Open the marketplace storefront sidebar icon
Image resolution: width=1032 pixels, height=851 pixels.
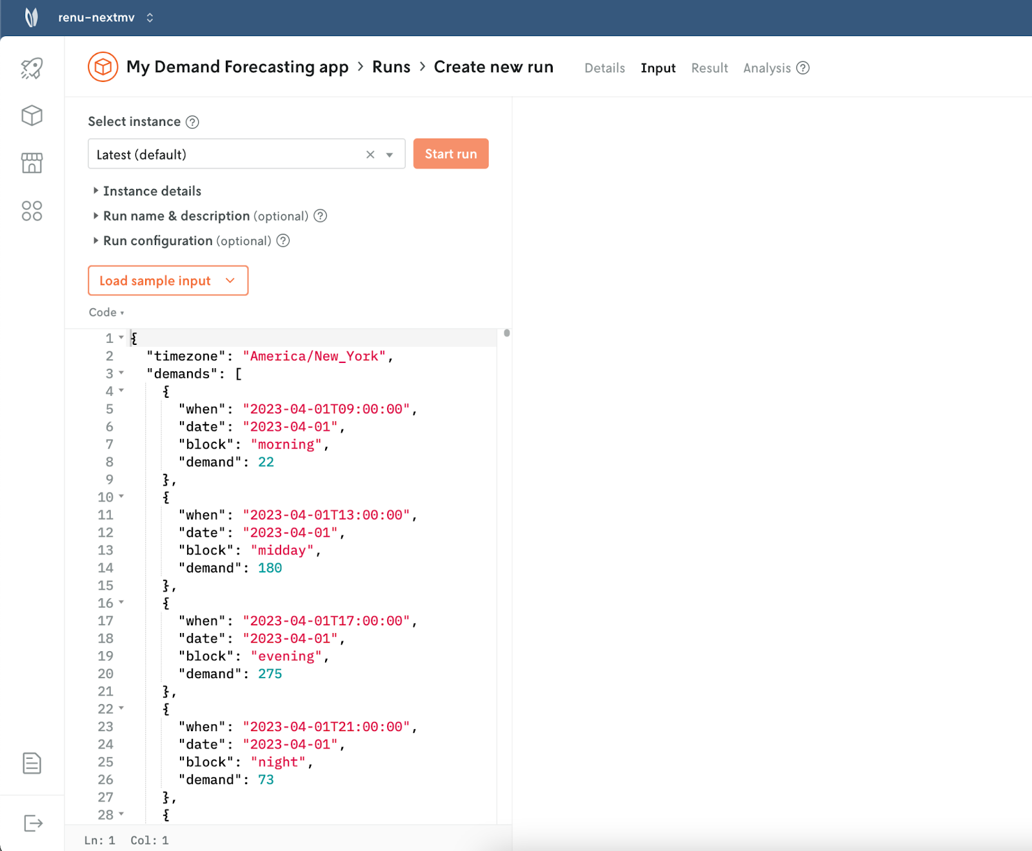pyautogui.click(x=32, y=163)
